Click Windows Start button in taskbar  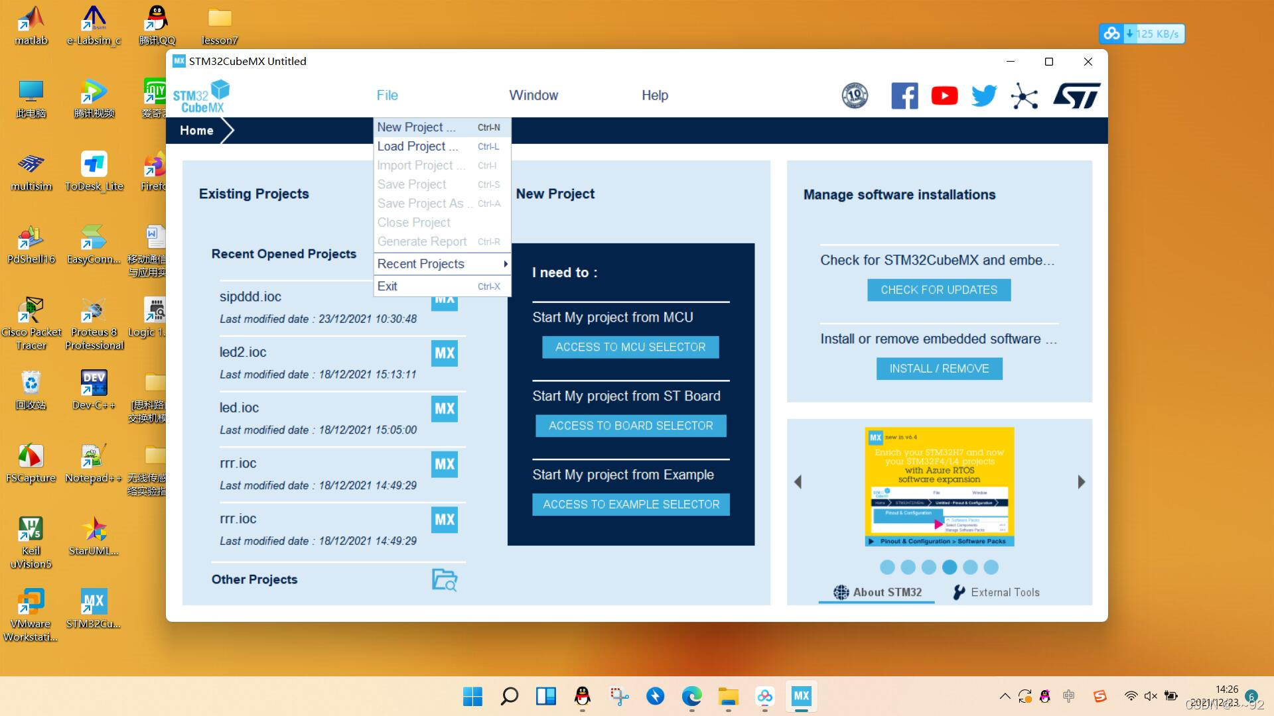point(472,696)
